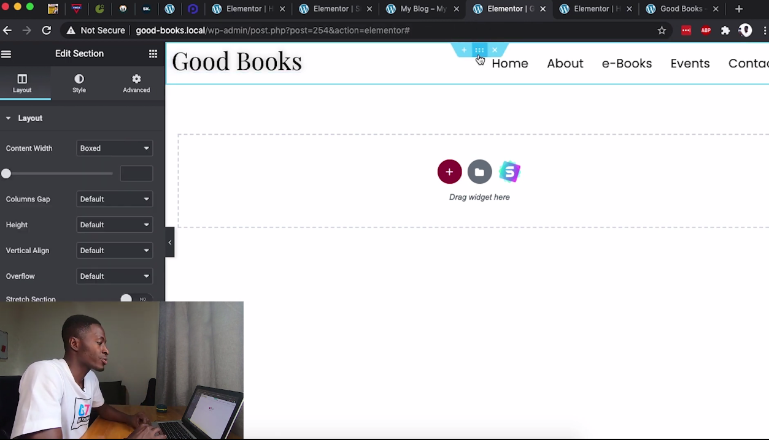The image size is (769, 440).
Task: Open the chrome three-dot menu
Action: pyautogui.click(x=765, y=31)
